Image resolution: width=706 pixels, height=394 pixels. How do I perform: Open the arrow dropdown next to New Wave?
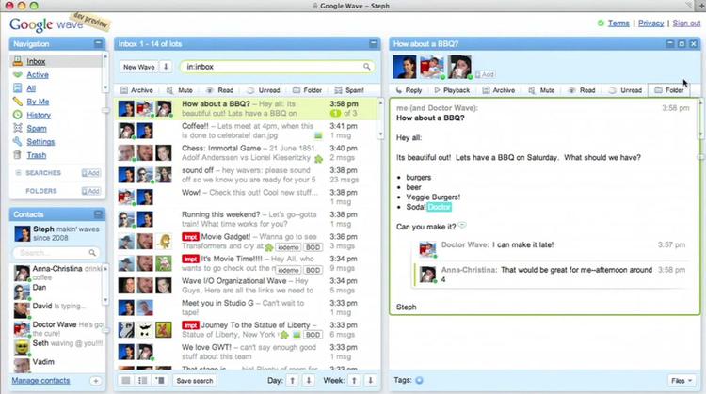pyautogui.click(x=166, y=67)
